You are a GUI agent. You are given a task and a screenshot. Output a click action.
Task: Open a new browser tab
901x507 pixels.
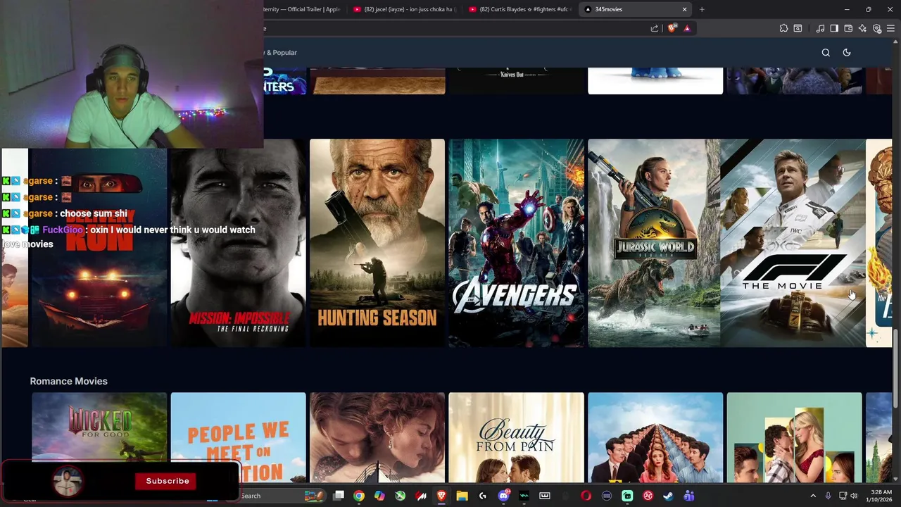coord(702,9)
